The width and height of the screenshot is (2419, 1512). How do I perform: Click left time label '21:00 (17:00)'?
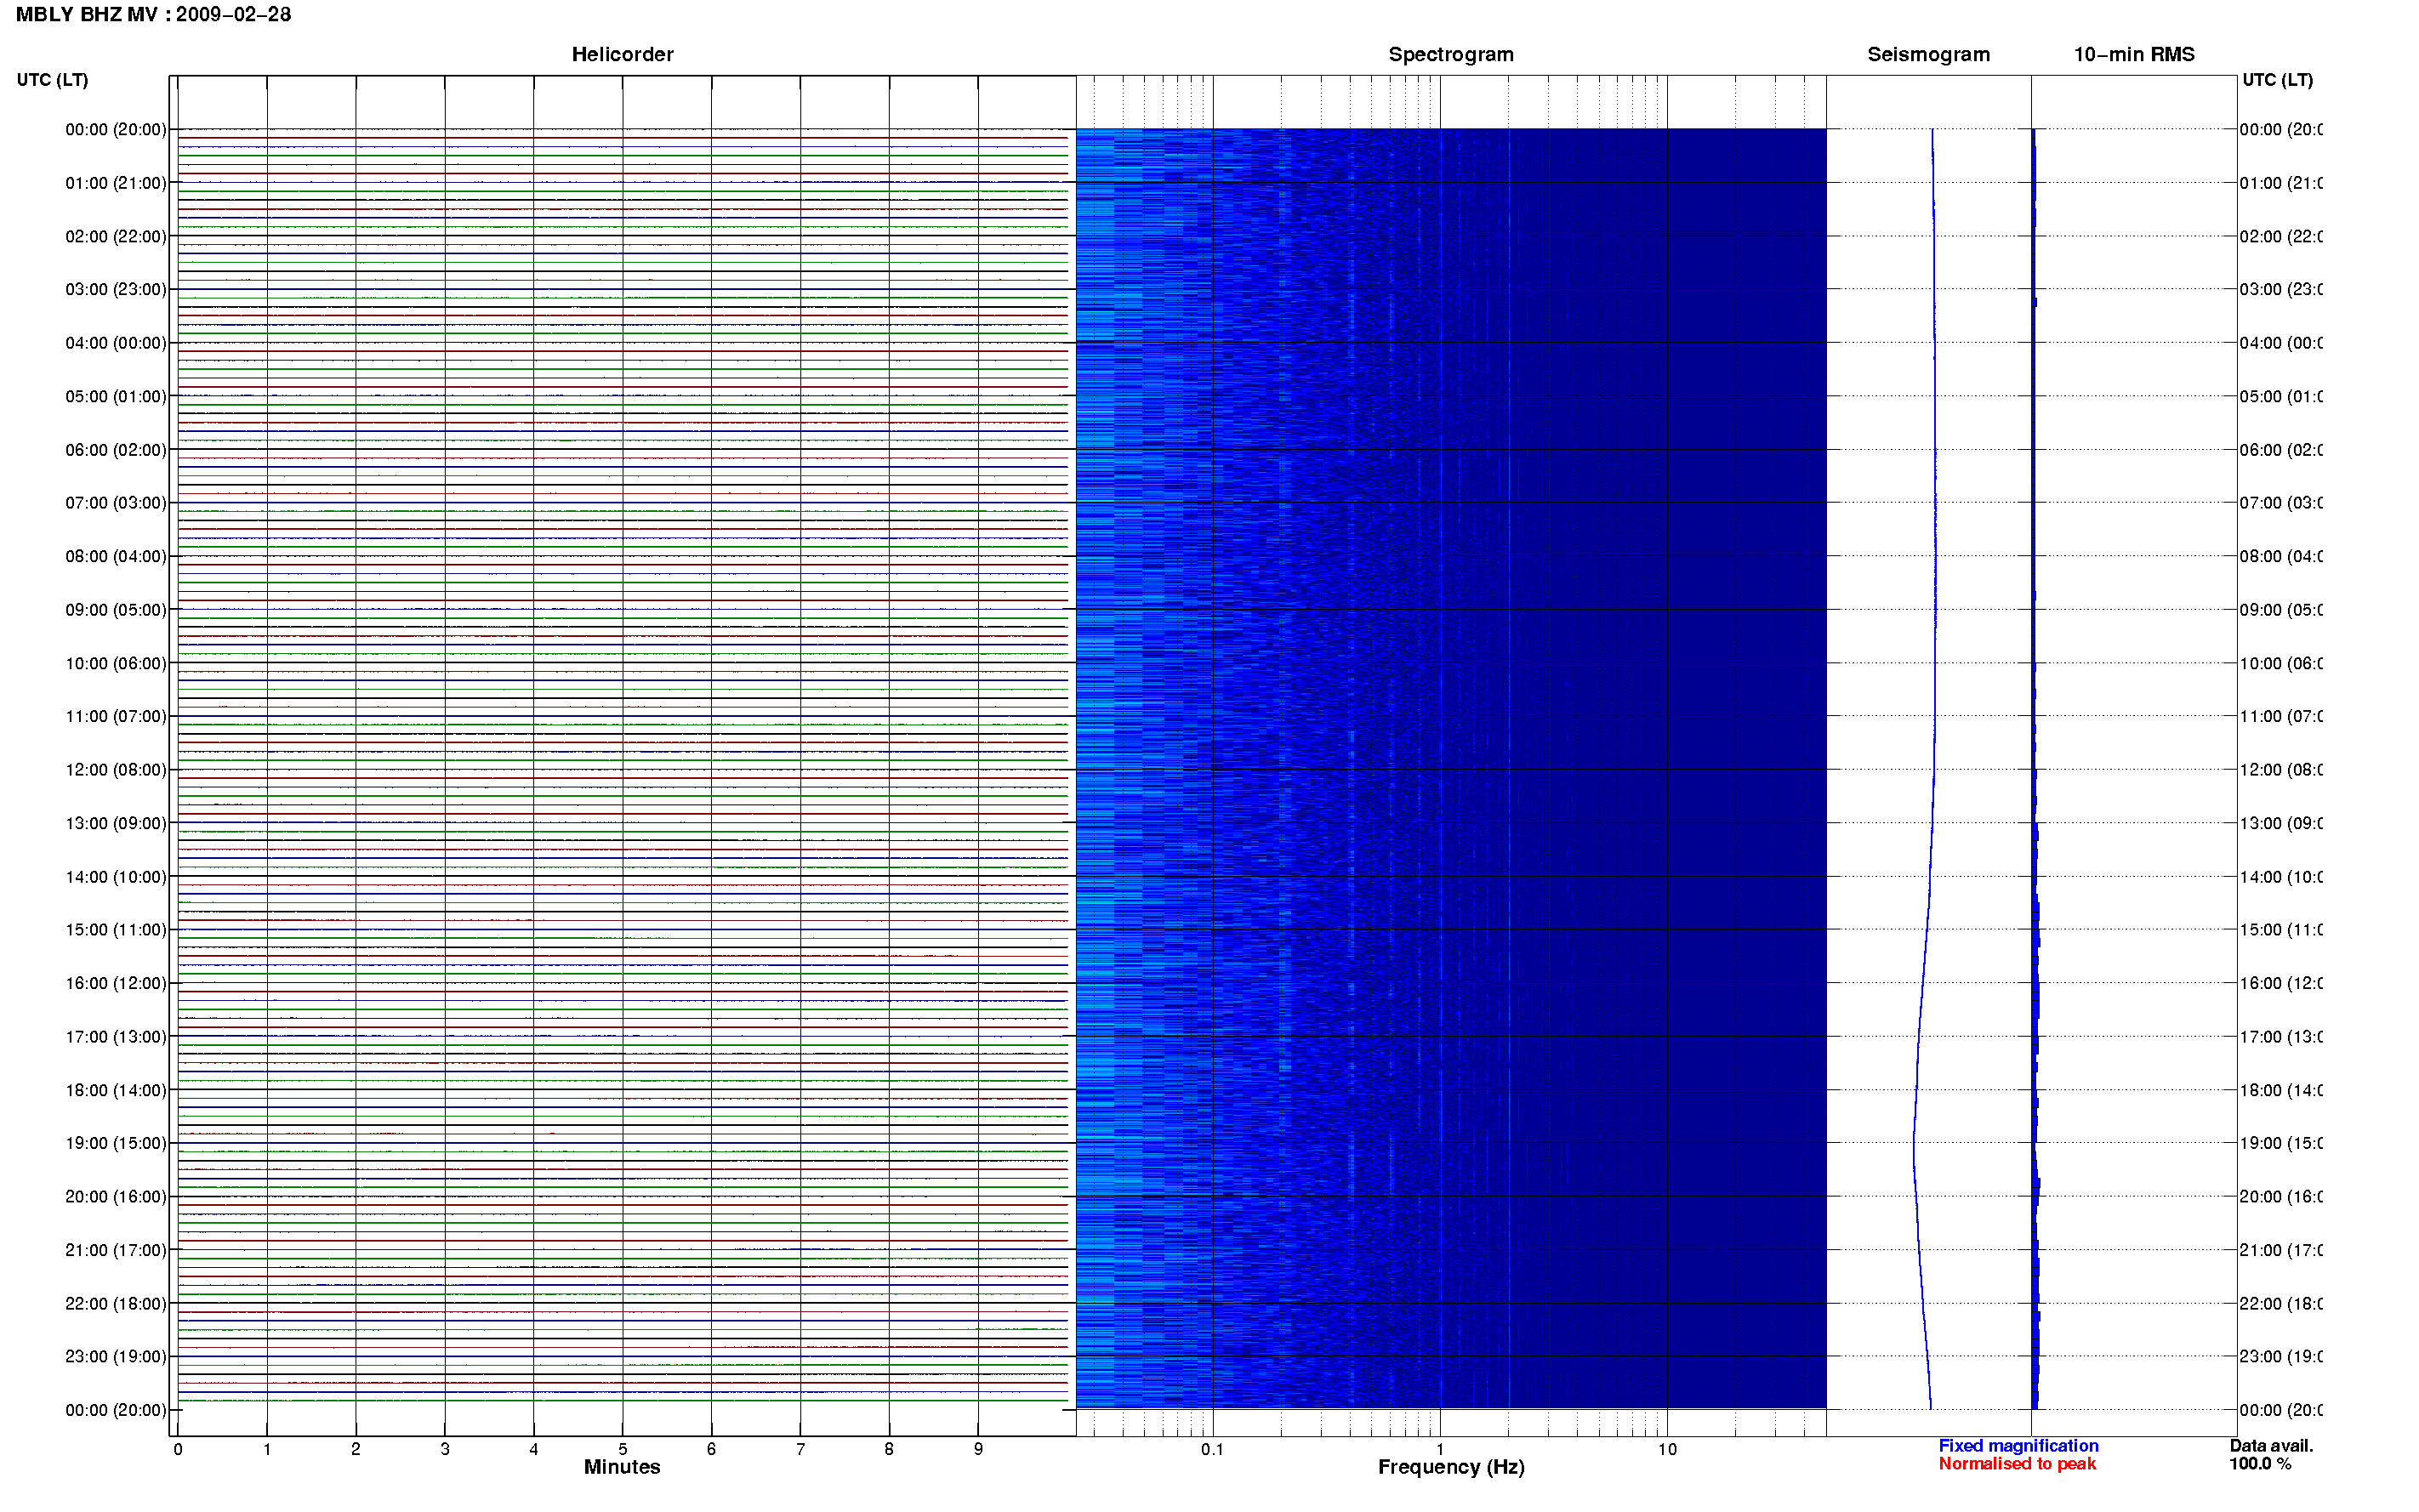point(116,1250)
